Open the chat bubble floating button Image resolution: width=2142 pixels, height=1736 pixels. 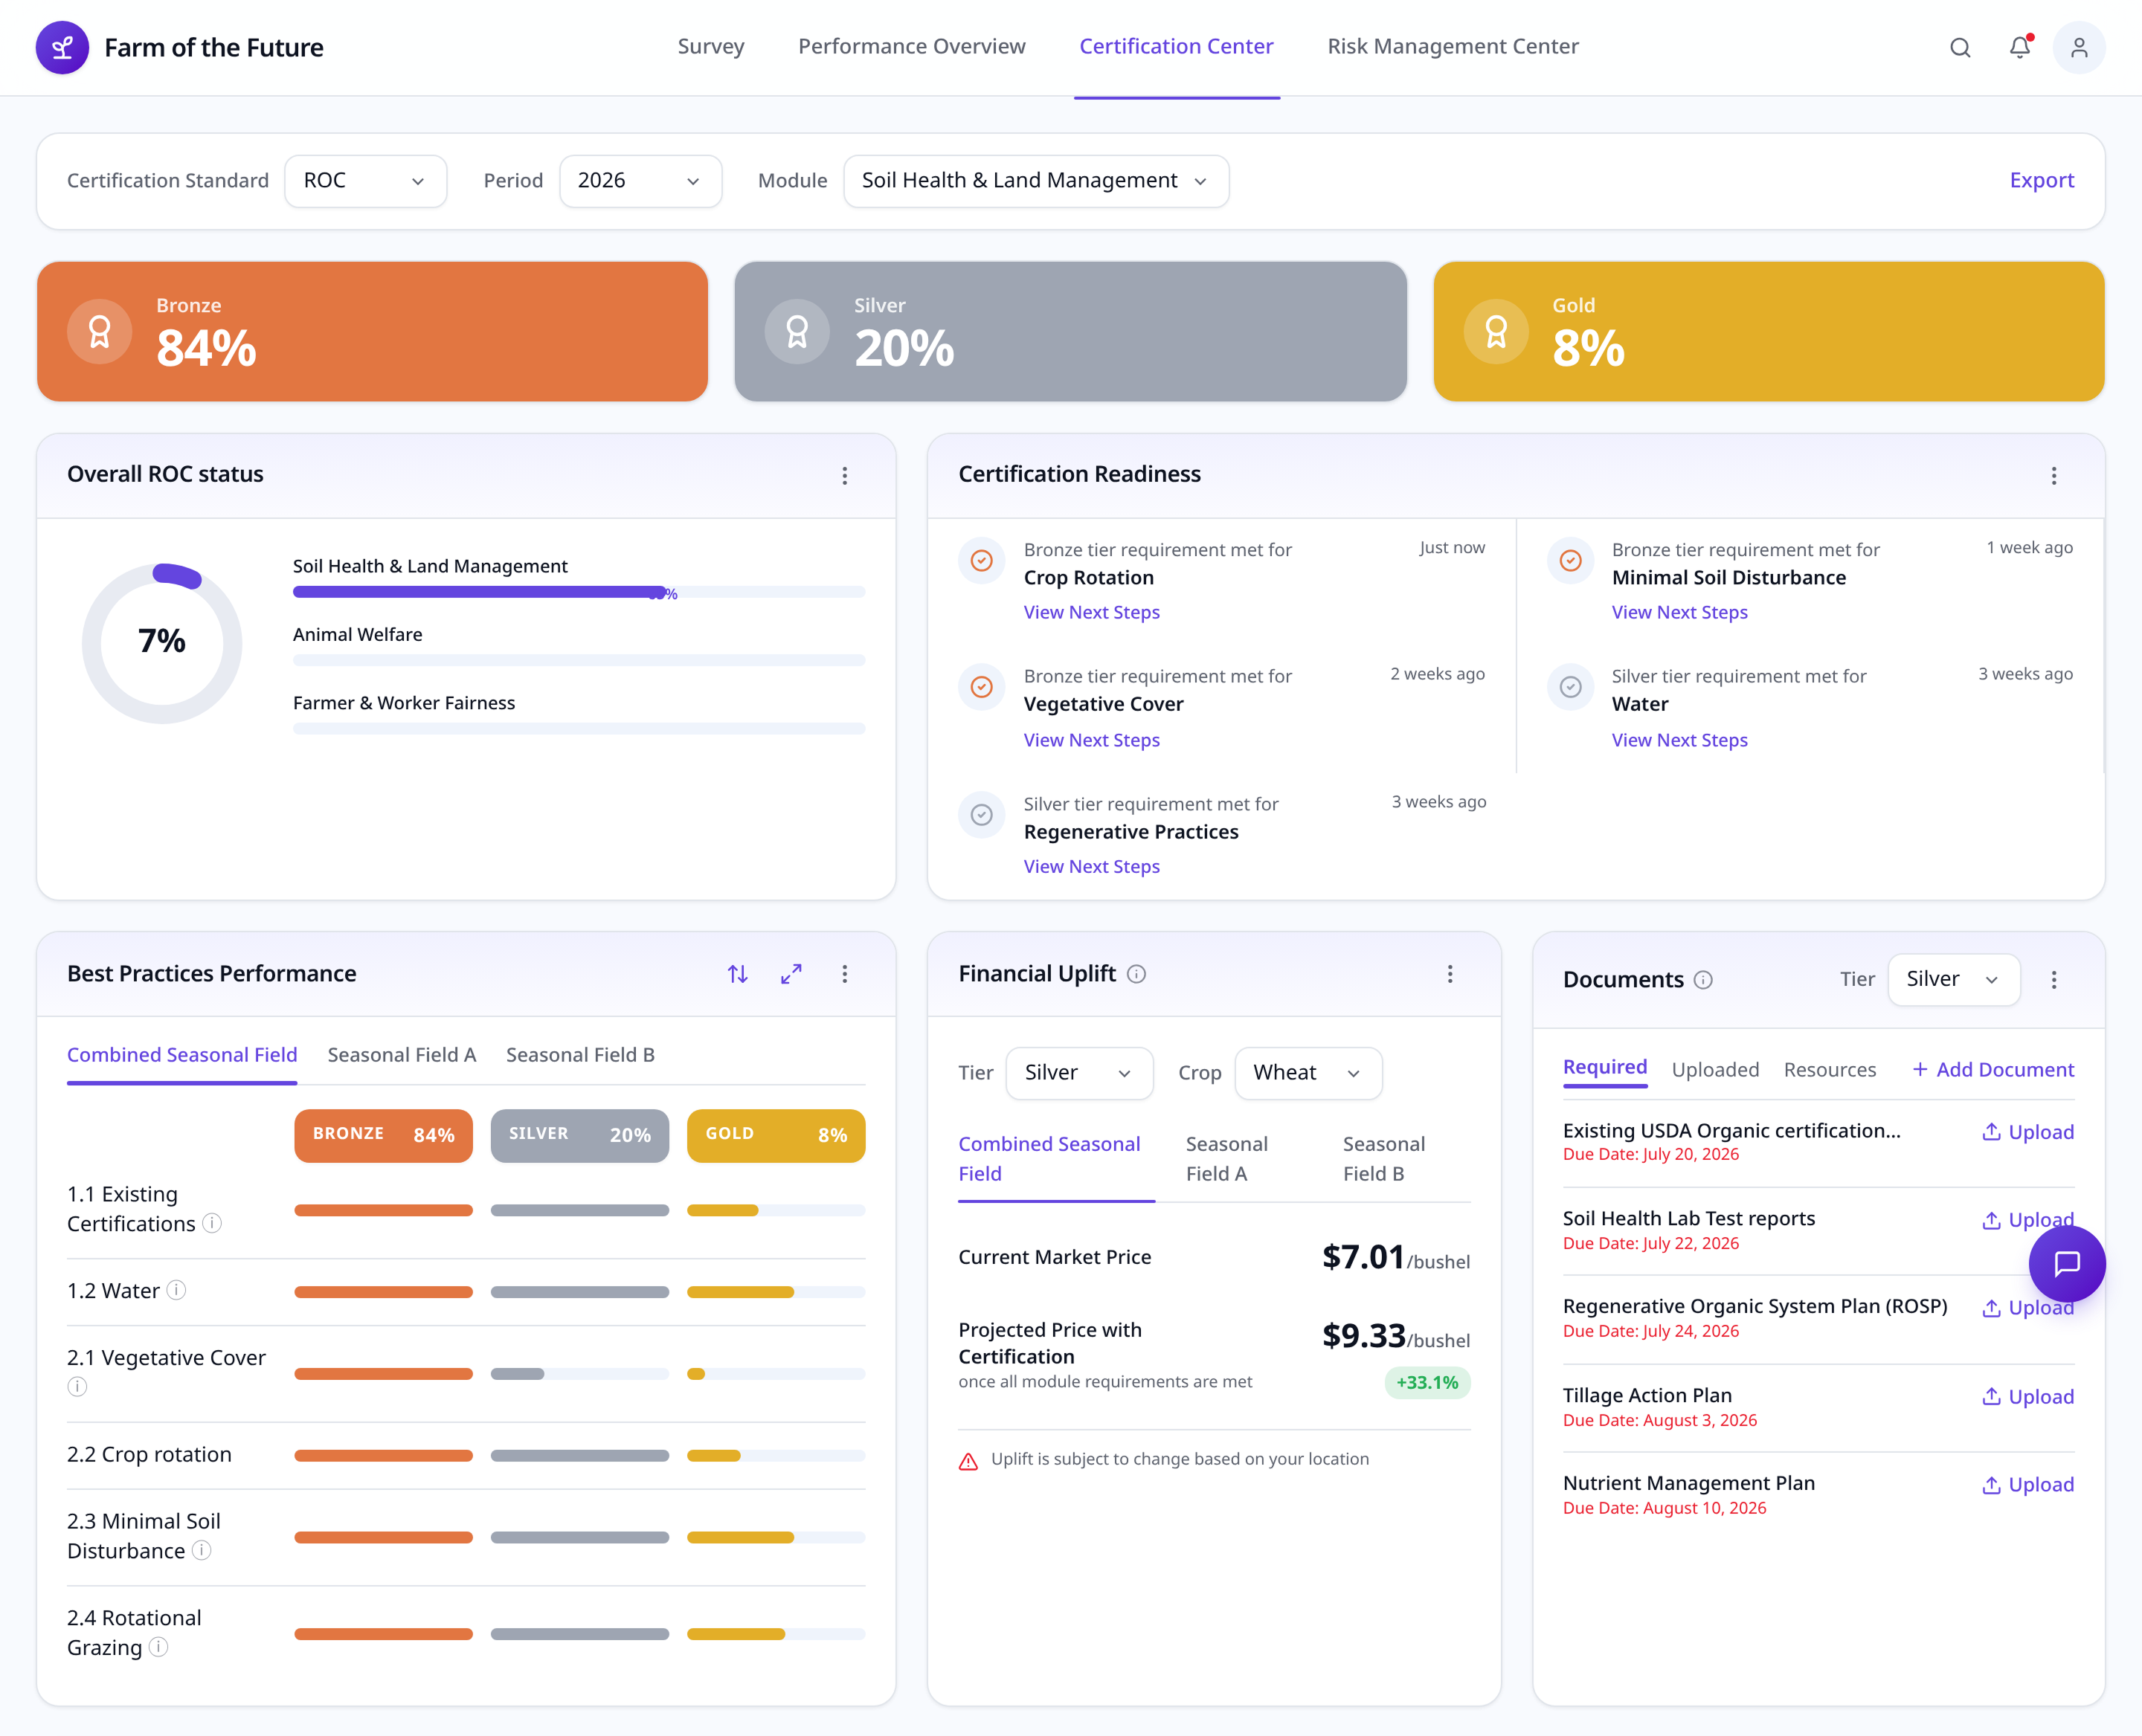(x=2067, y=1264)
